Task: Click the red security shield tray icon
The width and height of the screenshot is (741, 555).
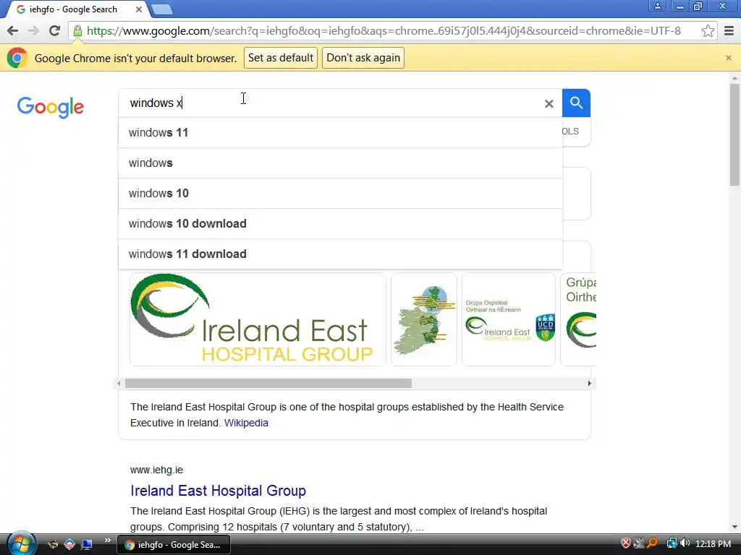Action: pos(626,543)
